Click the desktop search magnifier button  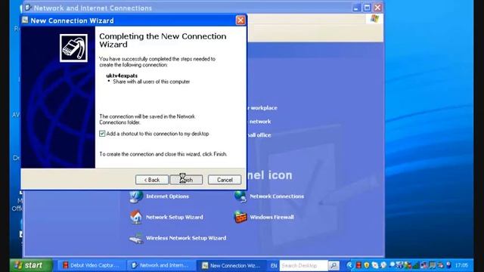(x=334, y=265)
